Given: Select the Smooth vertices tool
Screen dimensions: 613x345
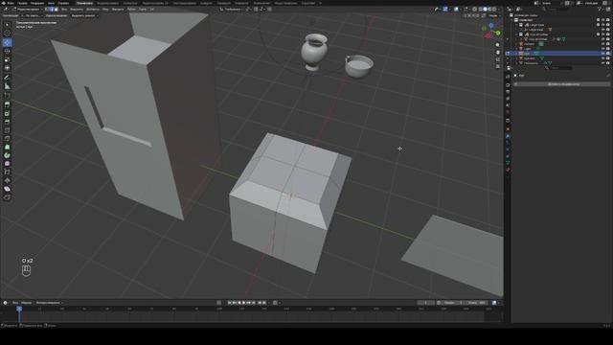Looking at the screenshot, I should [7, 164].
